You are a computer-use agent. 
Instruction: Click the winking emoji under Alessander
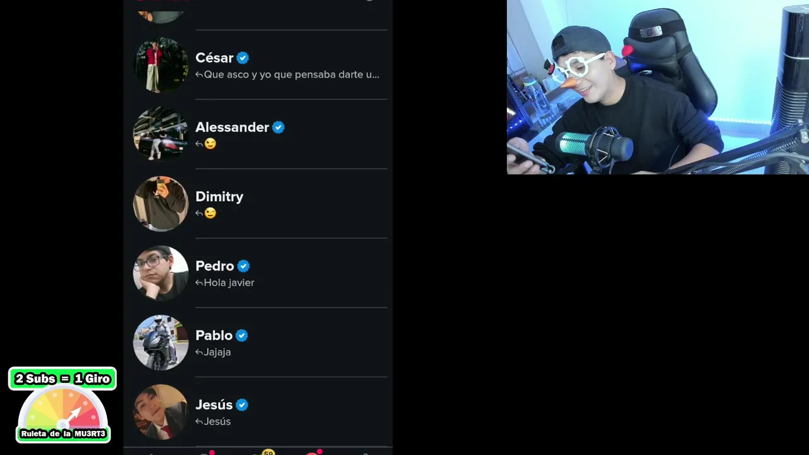(x=210, y=144)
